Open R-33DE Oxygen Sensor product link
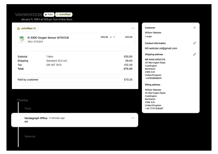218x154 pixels. (x=48, y=38)
